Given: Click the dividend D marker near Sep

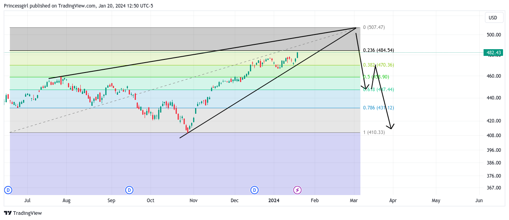Looking at the screenshot, I should coord(129,190).
